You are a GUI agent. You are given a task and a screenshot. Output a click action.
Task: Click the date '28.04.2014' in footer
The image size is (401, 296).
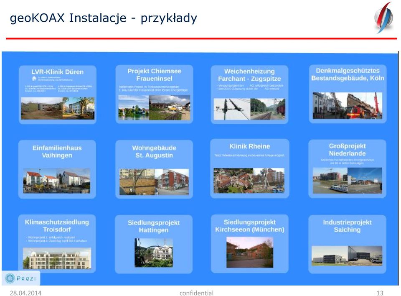[25, 293]
